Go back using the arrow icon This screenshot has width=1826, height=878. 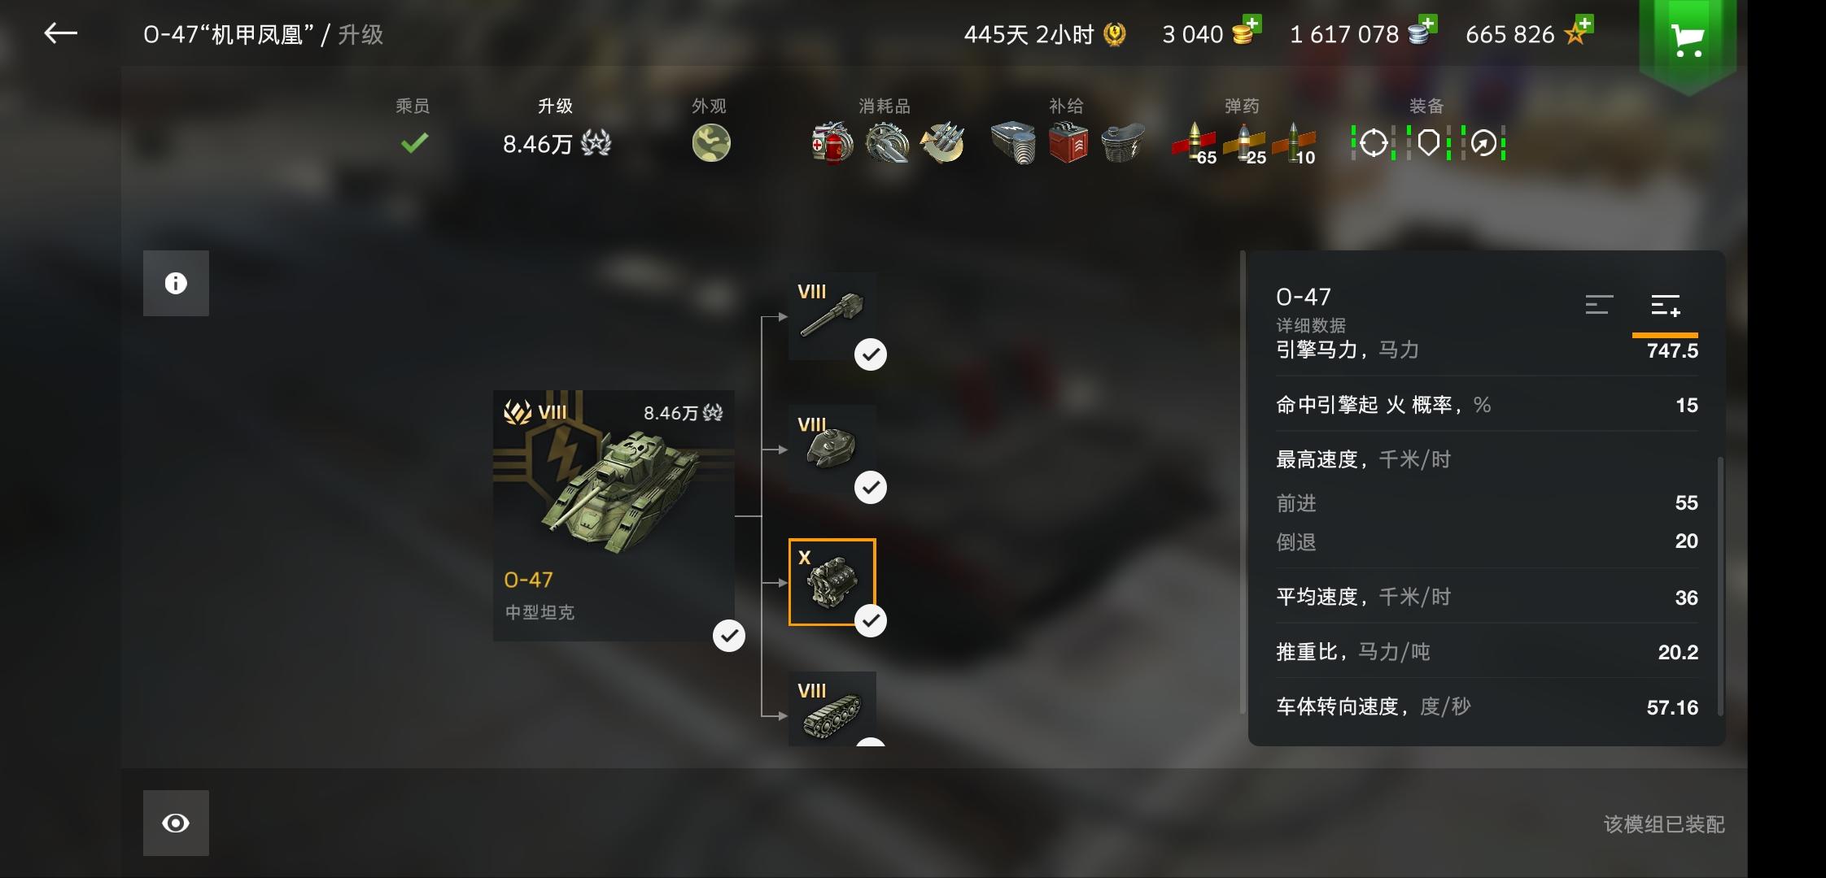tap(60, 33)
